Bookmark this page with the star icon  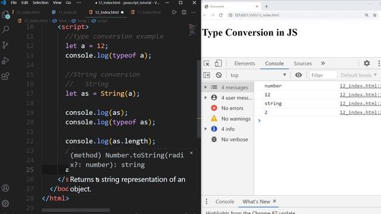click(374, 15)
